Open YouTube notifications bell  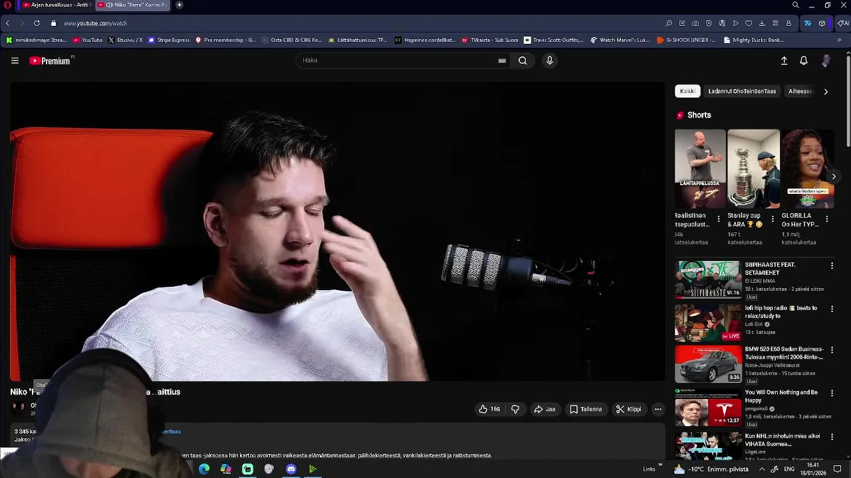[804, 60]
